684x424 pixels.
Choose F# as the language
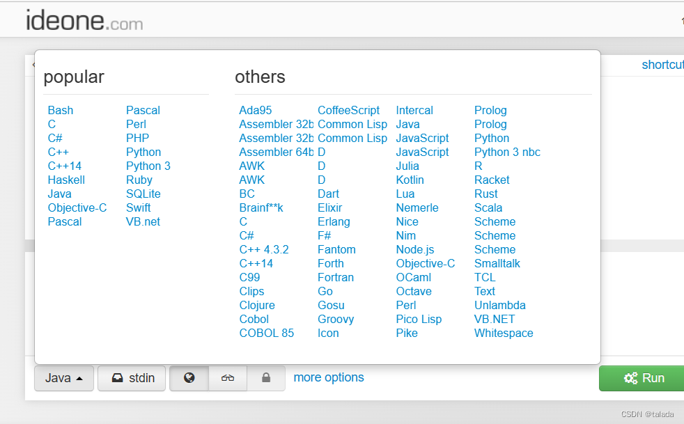pos(324,236)
